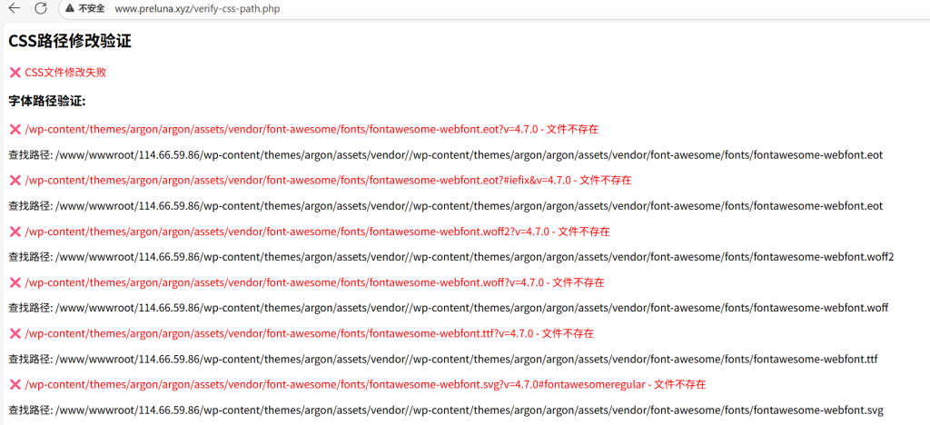Click the 查找路径 line ending in fontawesome-webfont.svg
Viewport: 930px width, 425px height.
pyautogui.click(x=445, y=410)
